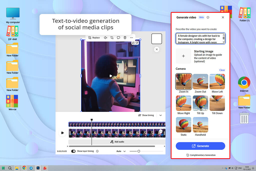Click the timeline play button

(62, 133)
